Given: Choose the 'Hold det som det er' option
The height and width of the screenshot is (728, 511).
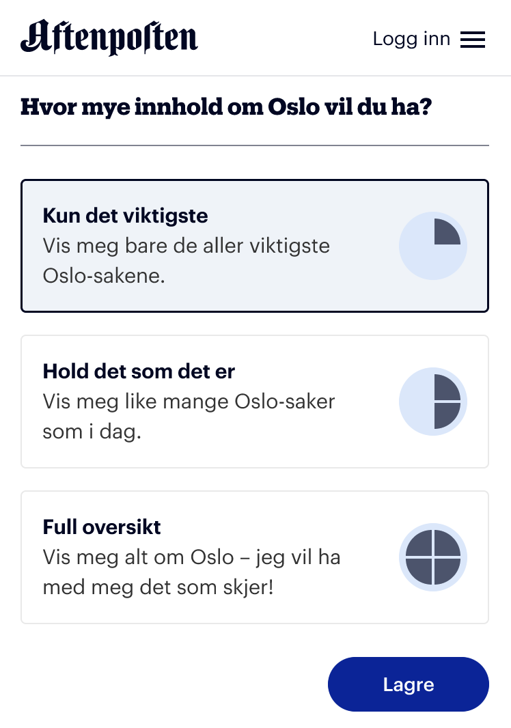Looking at the screenshot, I should click(255, 402).
